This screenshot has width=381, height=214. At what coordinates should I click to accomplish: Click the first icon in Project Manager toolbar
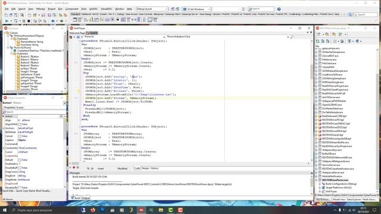(318, 34)
